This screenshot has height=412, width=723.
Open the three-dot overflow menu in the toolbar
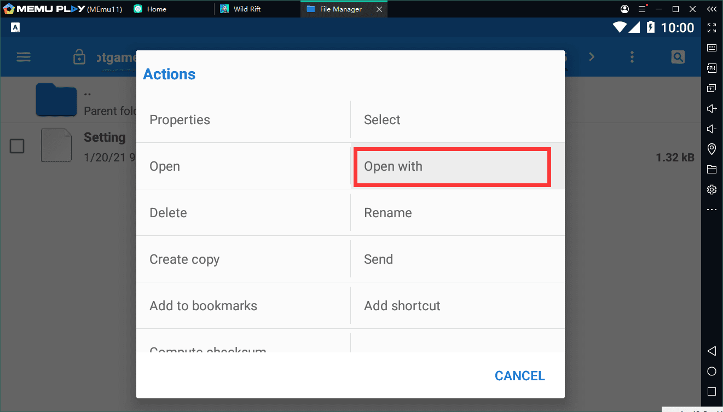pyautogui.click(x=632, y=57)
